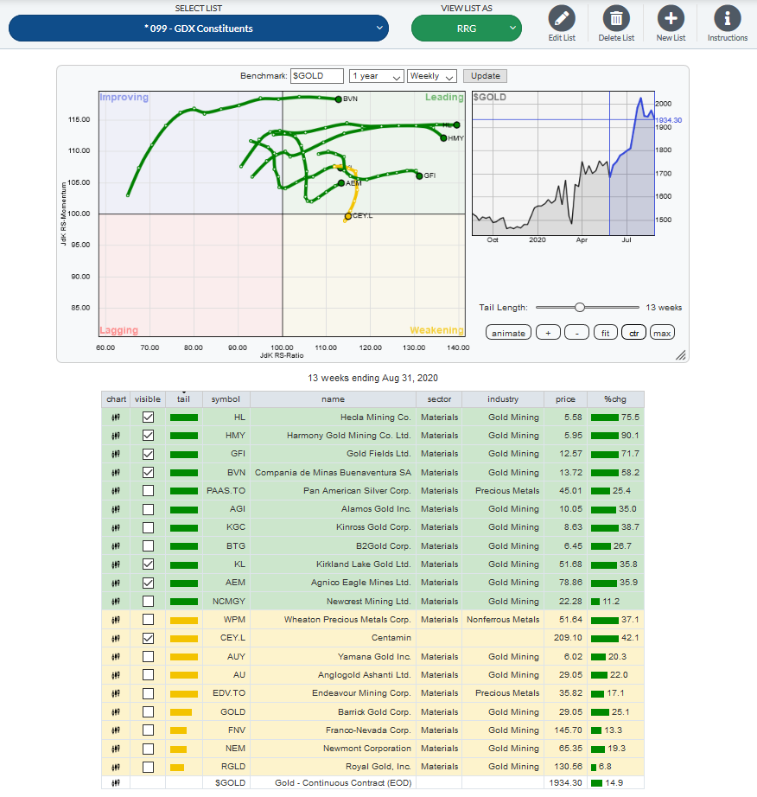This screenshot has height=797, width=757.
Task: Uncheck visibility for Centamin (CEY.L)
Action: click(x=148, y=638)
